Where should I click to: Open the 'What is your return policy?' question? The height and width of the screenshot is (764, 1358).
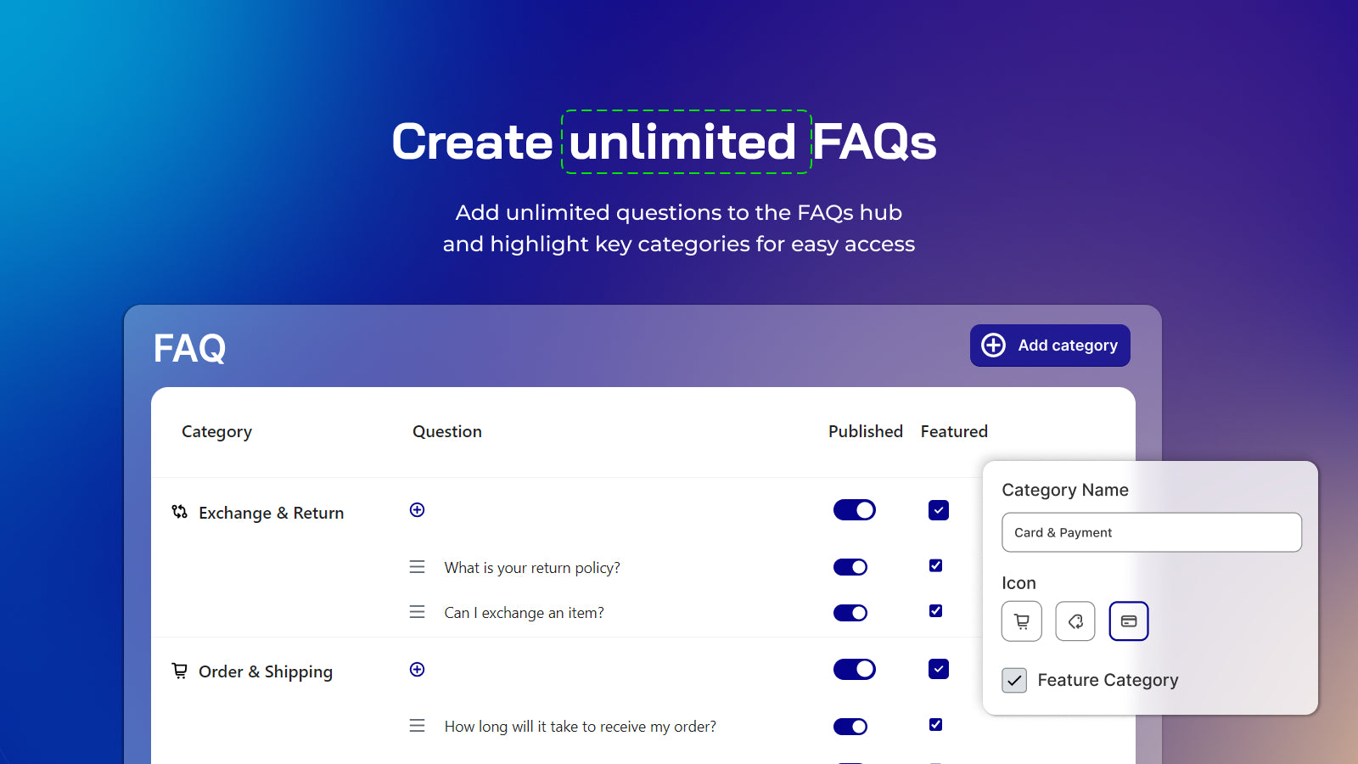(x=532, y=568)
